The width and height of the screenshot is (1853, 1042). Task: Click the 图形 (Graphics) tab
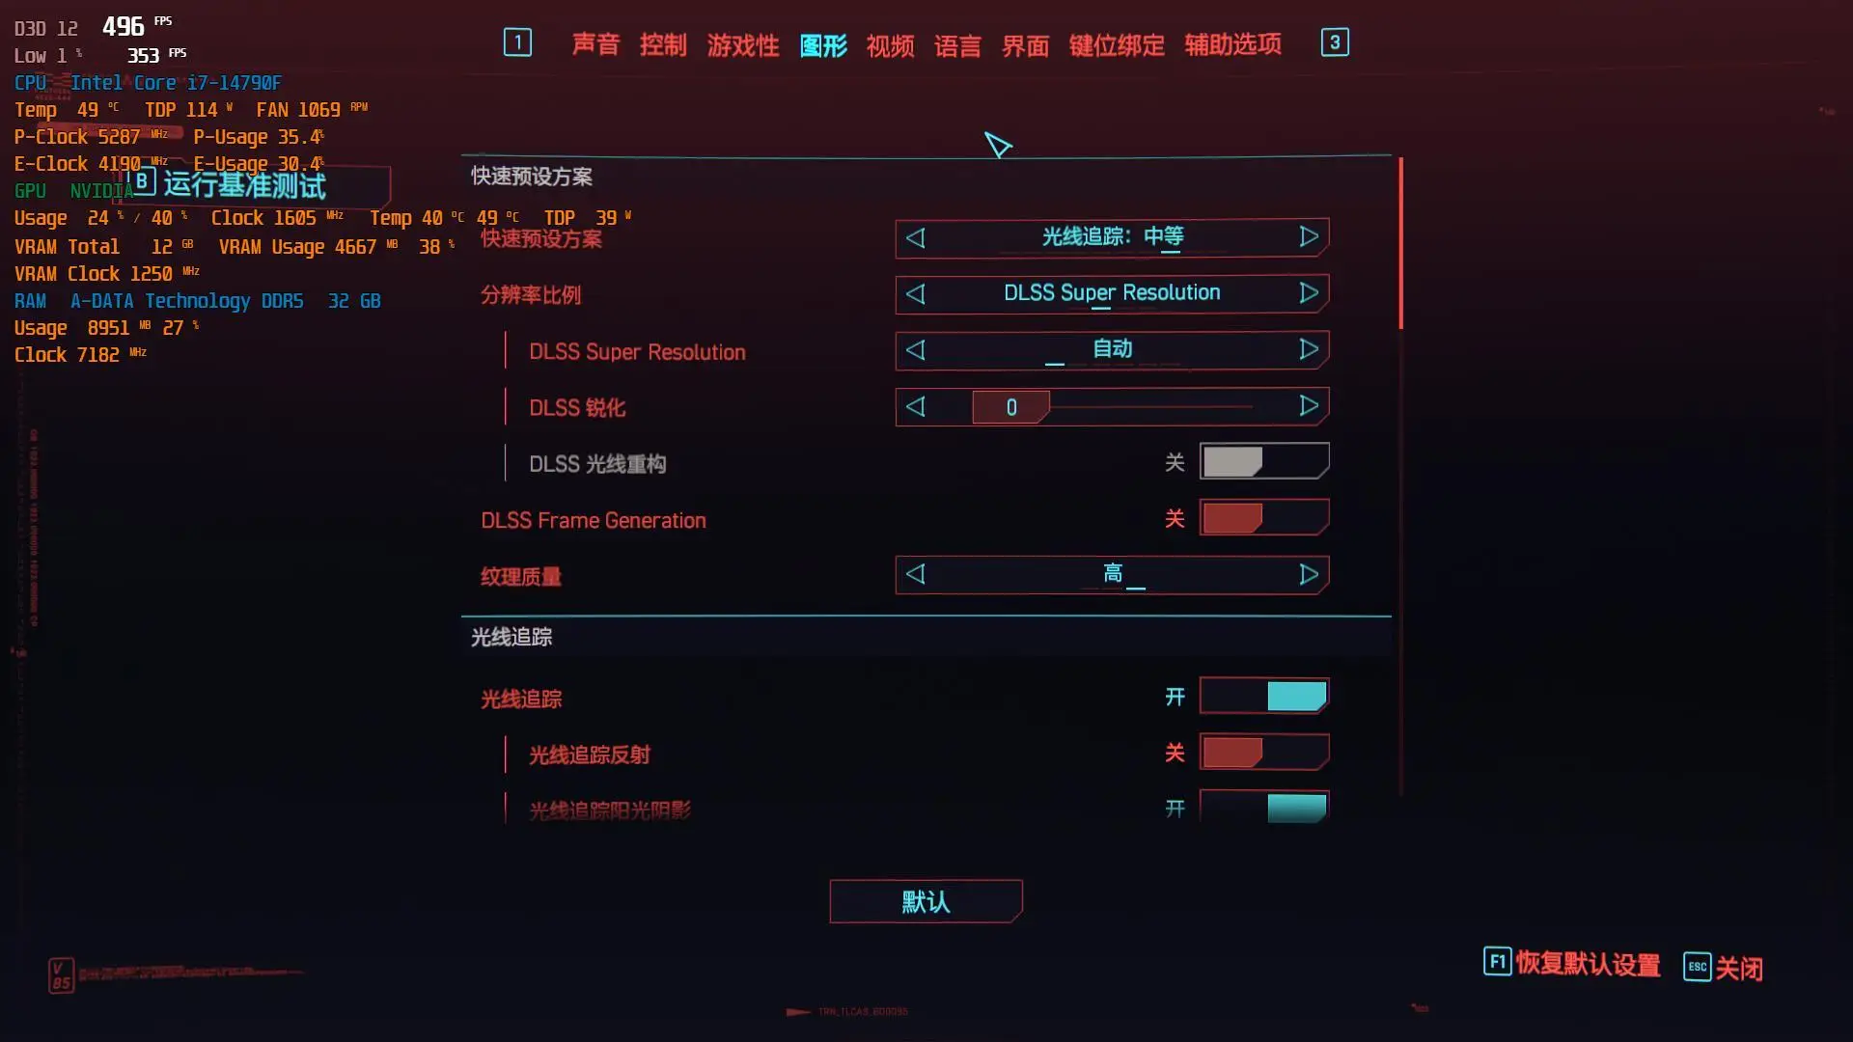[x=823, y=42]
